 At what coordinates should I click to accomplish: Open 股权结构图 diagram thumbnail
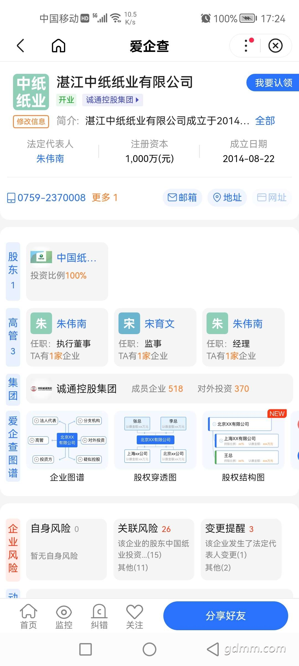[243, 440]
